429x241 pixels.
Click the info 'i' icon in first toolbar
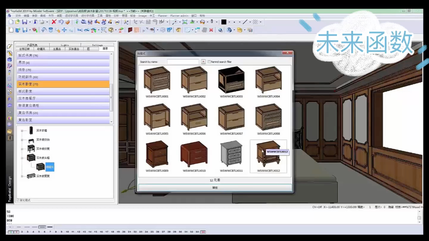[x=35, y=22]
